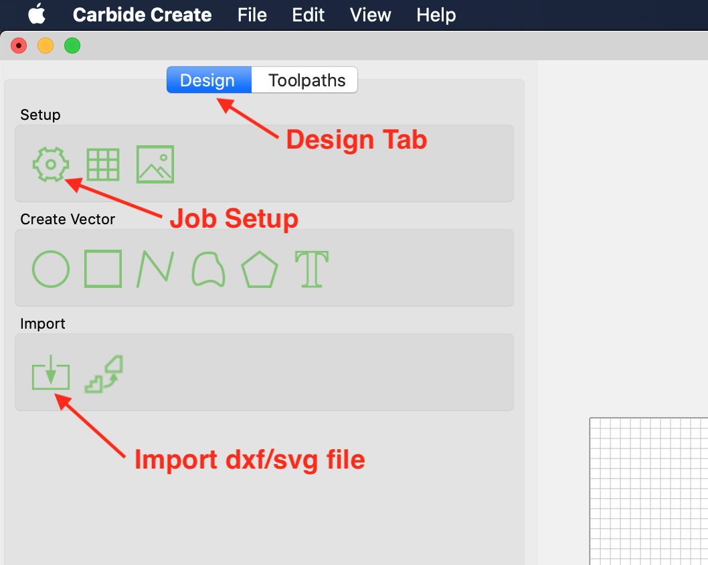Viewport: 708px width, 565px height.
Task: Open the File menu
Action: tap(252, 15)
